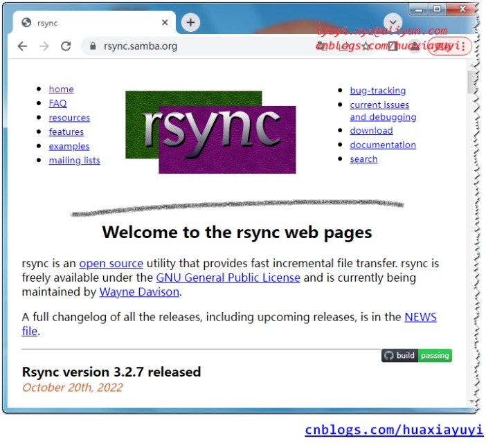Open the share page icon in address bar

[343, 46]
